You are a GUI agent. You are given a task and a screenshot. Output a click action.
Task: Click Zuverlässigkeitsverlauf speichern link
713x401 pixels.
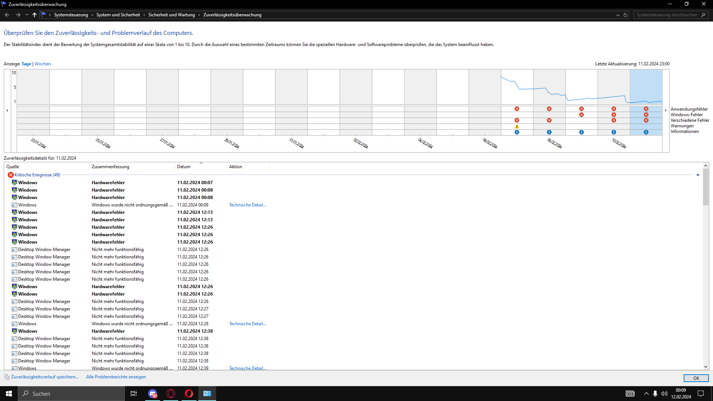tap(45, 377)
